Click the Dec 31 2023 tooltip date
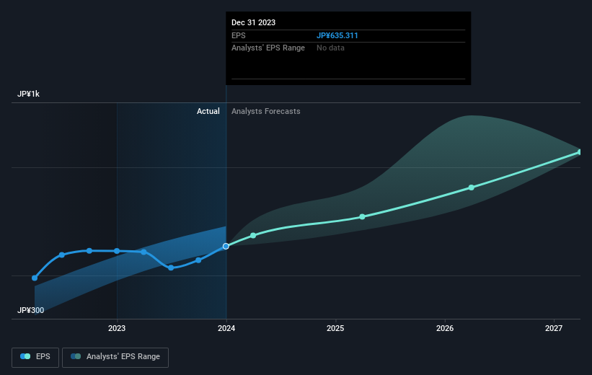Screen dimensions: 592x375 click(253, 22)
